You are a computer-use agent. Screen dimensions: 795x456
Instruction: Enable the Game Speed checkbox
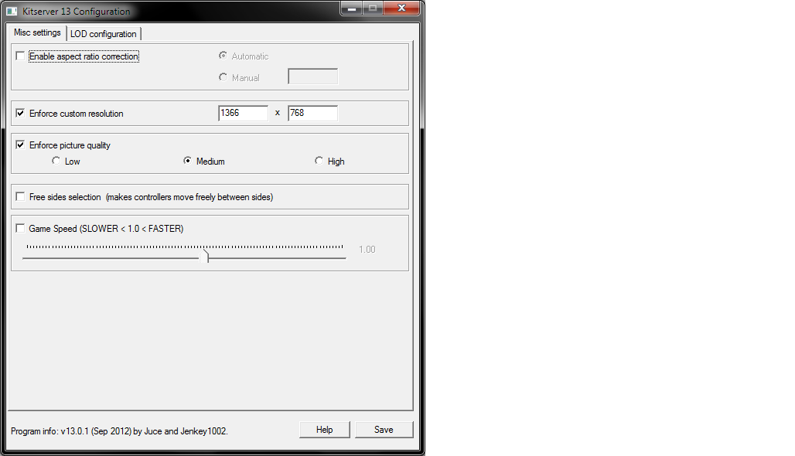[20, 229]
